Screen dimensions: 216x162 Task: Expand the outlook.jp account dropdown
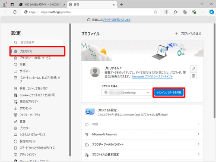127,93
